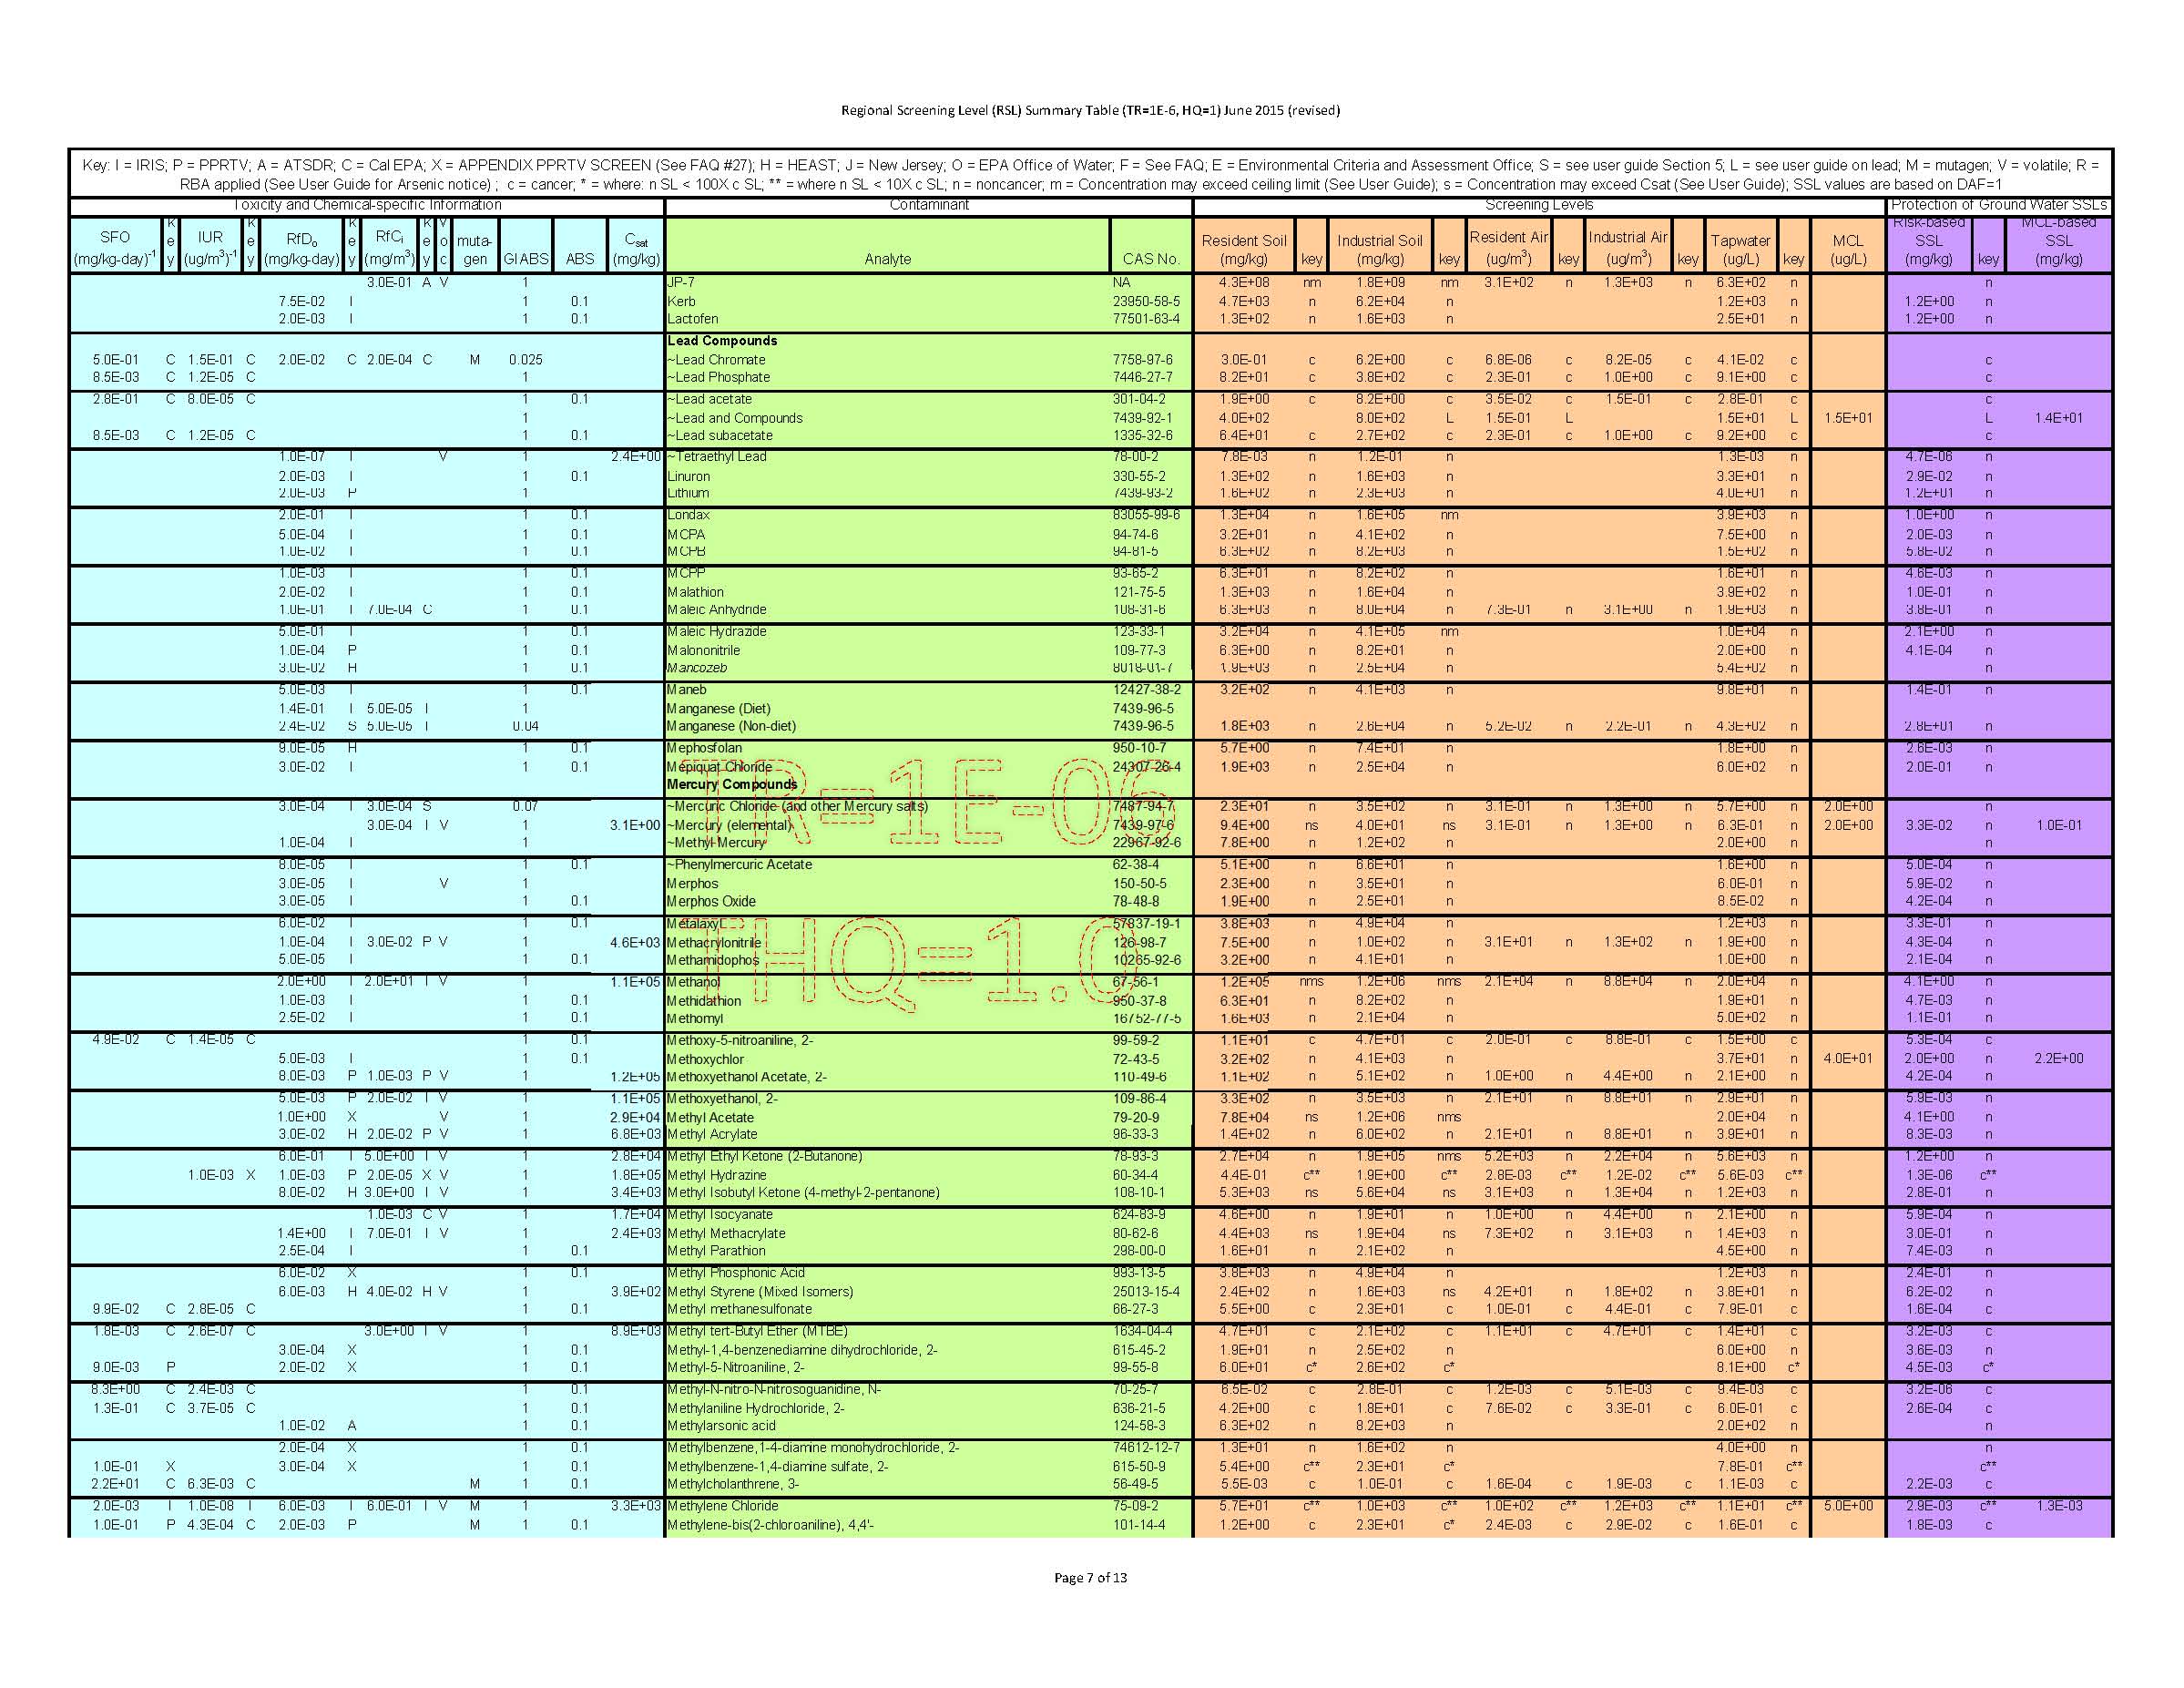Select CAS number 23950-58-5 for Kerb
This screenshot has width=2184, height=1688.
tap(1146, 301)
